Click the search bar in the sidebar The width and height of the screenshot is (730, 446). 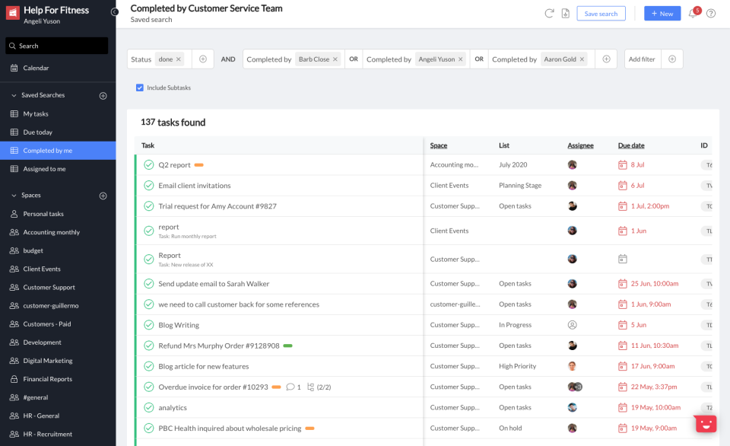pyautogui.click(x=56, y=46)
